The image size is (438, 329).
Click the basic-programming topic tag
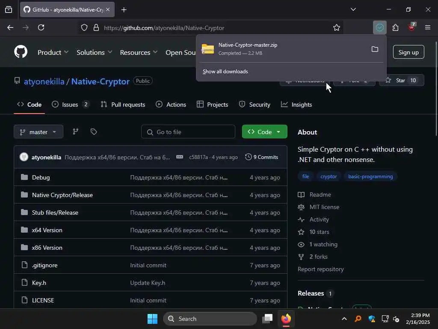370,176
